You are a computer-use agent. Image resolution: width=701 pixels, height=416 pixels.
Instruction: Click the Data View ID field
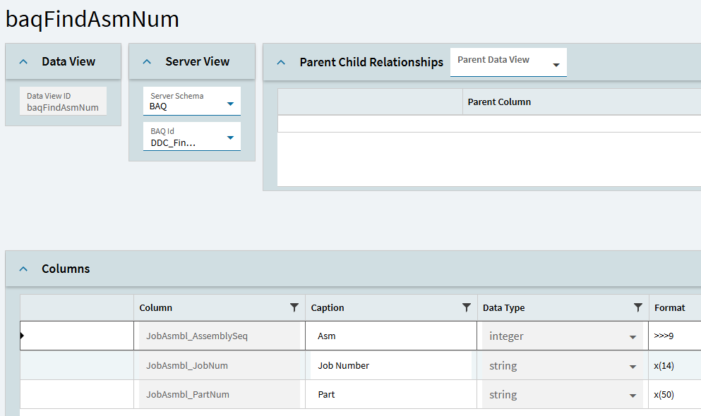coord(63,102)
